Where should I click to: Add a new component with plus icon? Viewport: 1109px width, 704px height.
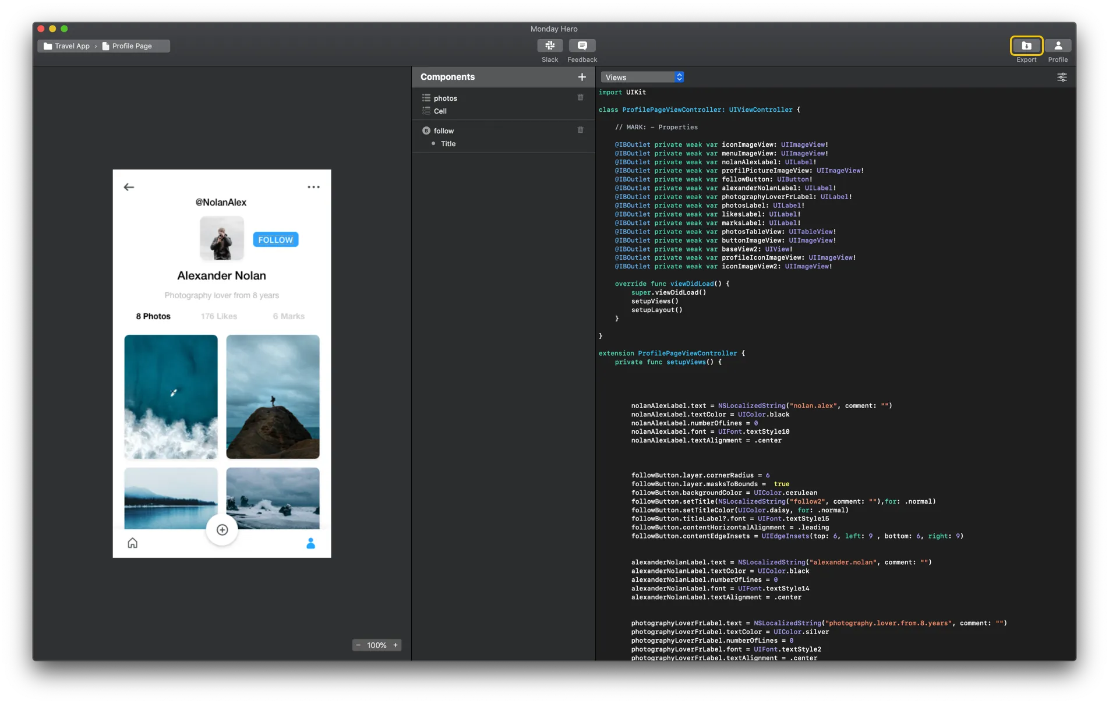click(581, 77)
